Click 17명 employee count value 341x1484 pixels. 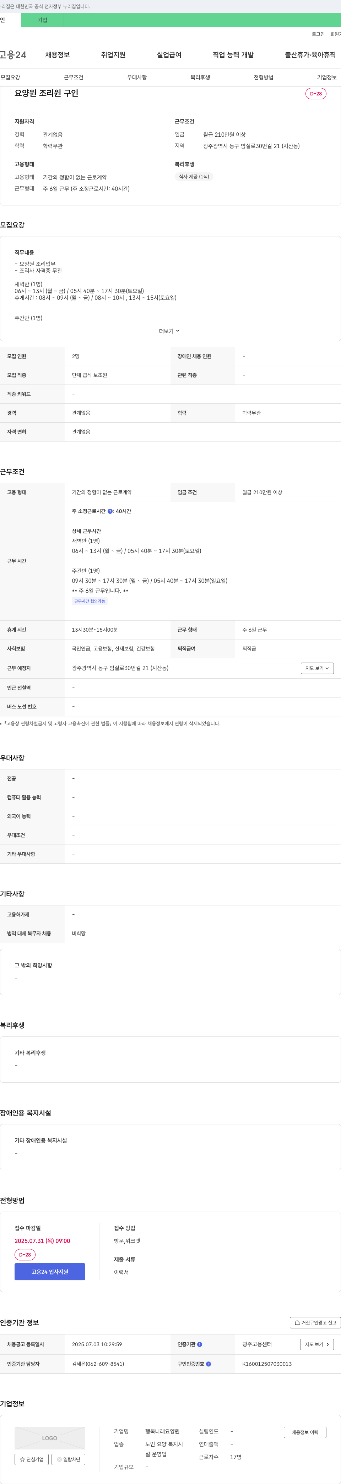pos(236,1457)
